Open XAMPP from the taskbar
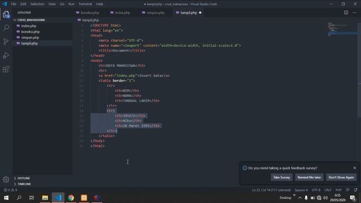361x203 pixels. [x=84, y=198]
